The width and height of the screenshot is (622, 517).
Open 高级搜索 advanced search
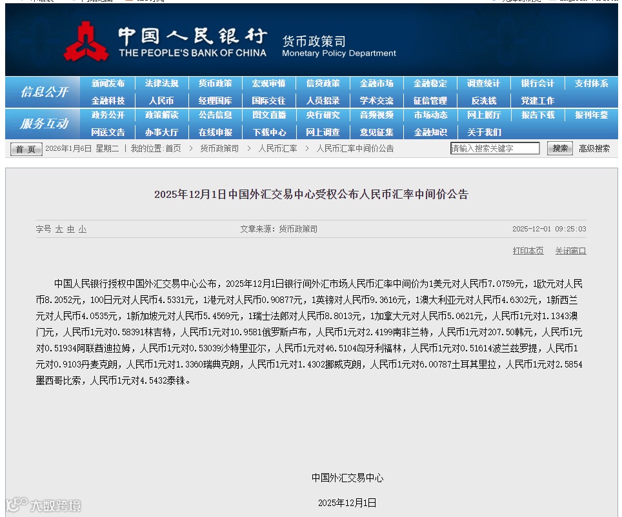(594, 149)
